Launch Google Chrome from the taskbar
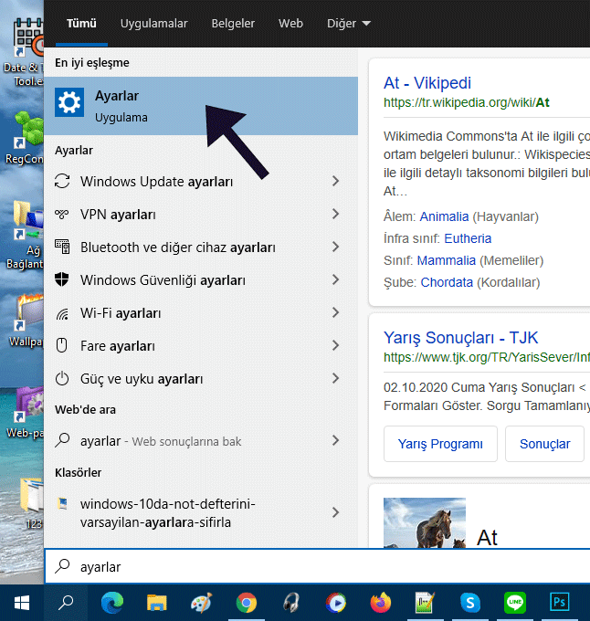The image size is (590, 621). point(247,603)
